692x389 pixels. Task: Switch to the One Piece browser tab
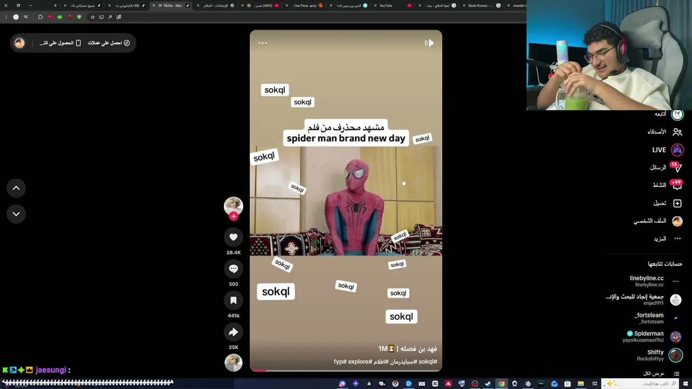305,5
